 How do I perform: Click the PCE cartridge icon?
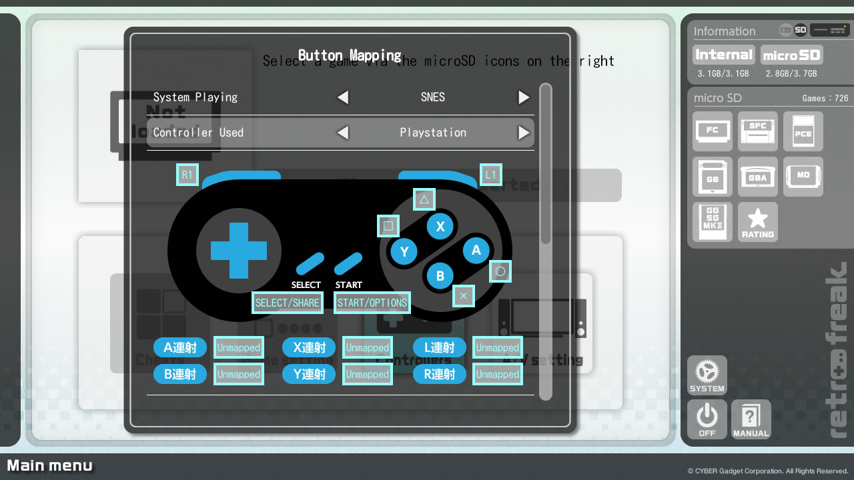pos(803,131)
